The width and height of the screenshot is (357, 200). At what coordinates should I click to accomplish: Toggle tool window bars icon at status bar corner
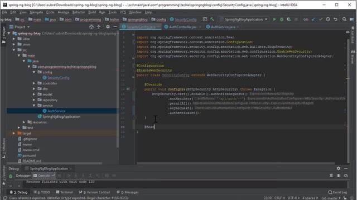(x=5, y=198)
